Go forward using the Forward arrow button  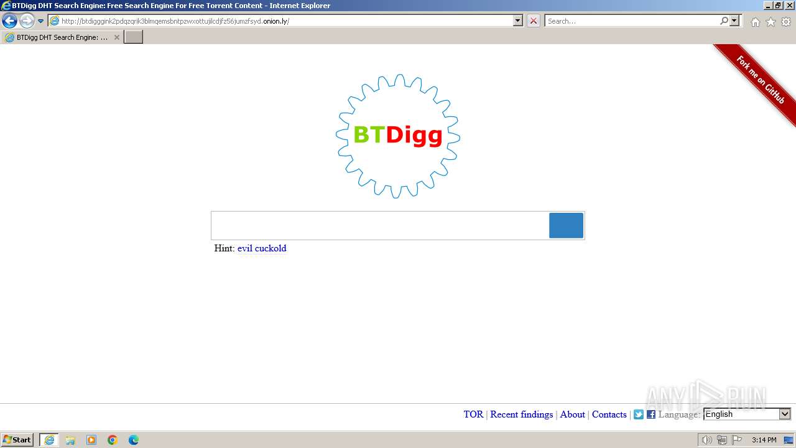click(x=27, y=21)
